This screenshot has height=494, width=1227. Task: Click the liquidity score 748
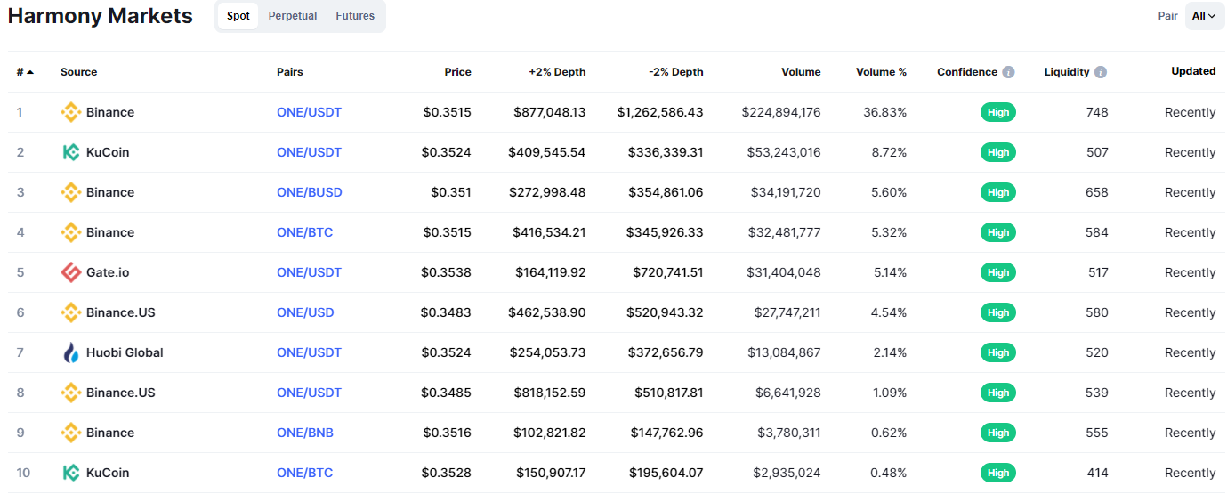coord(1097,112)
